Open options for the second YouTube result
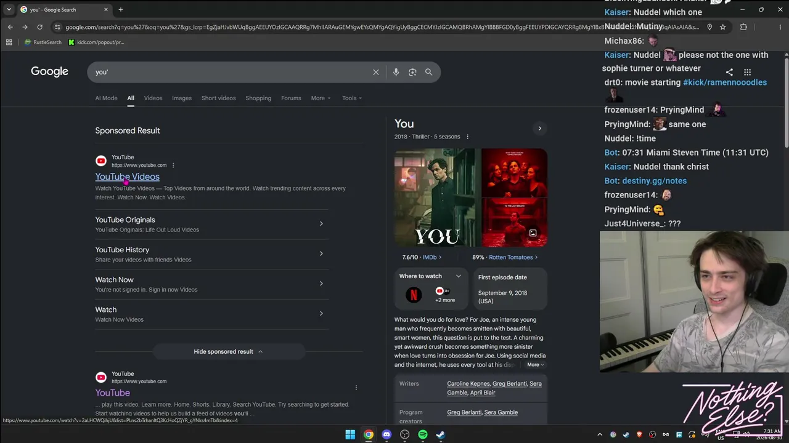The image size is (789, 443). pos(356,388)
